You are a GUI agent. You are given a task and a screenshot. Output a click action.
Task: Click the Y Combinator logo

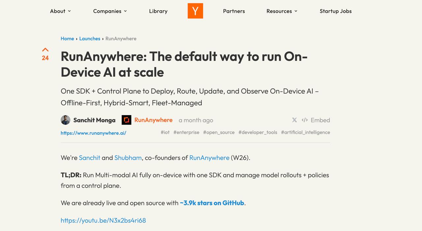(195, 11)
